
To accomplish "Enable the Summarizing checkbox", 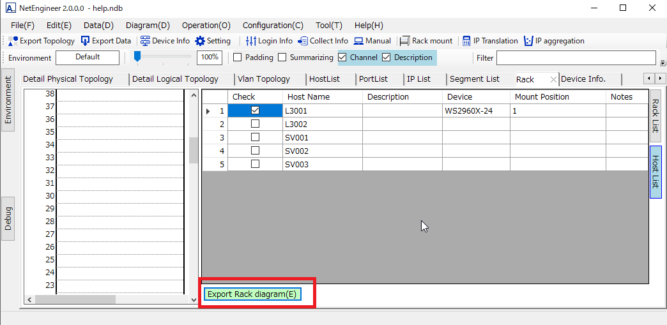I will [x=282, y=57].
